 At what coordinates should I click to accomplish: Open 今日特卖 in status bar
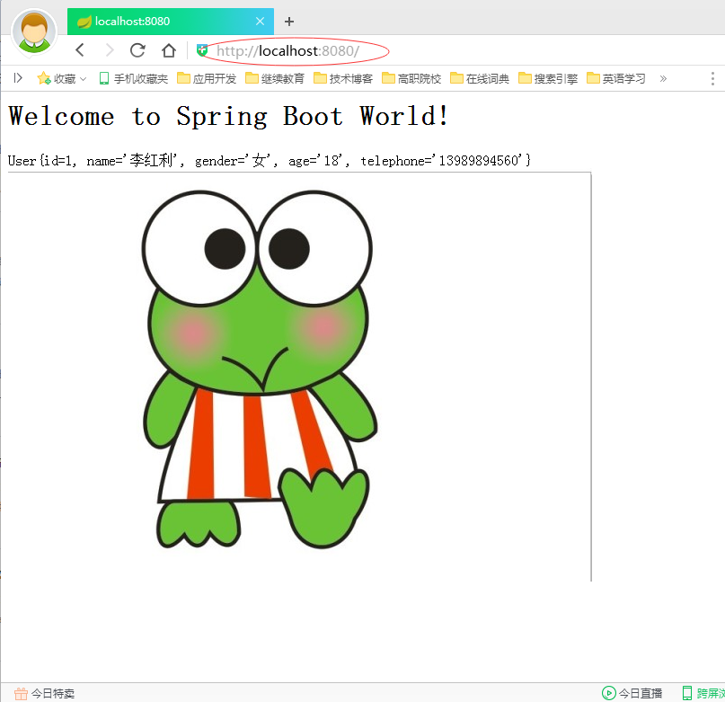44,693
